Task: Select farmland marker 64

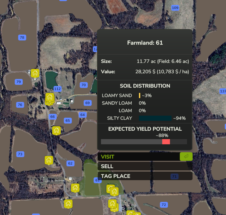Action: tap(82, 115)
